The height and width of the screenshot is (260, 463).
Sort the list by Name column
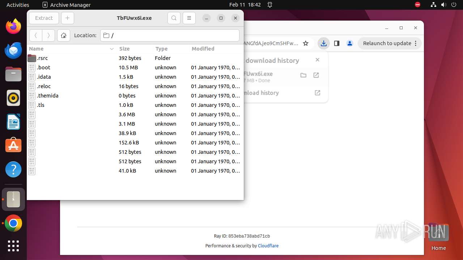coord(72,49)
